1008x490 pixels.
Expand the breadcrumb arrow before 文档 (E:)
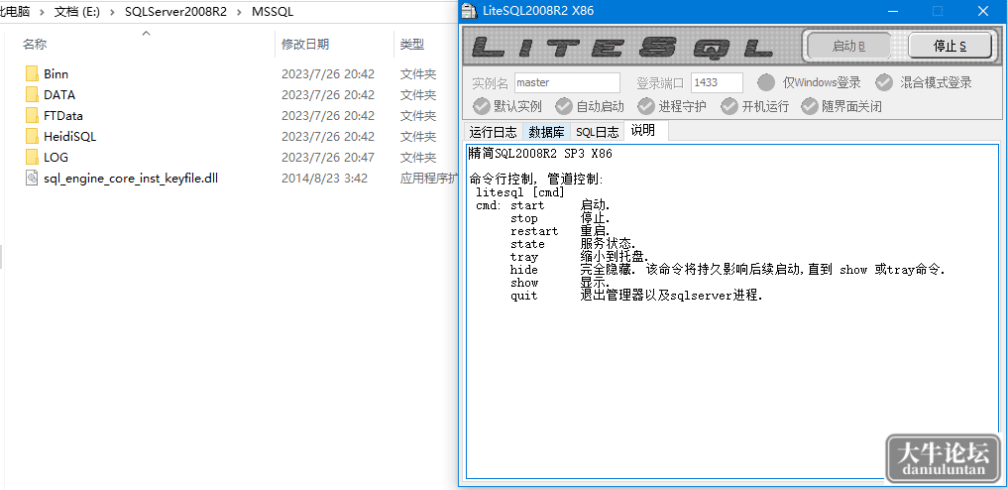(x=43, y=12)
